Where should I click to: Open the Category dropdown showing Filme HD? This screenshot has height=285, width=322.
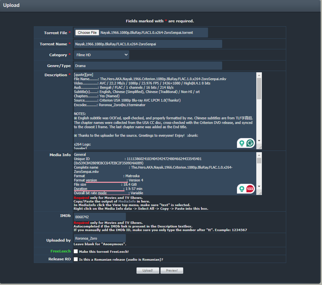coord(101,55)
